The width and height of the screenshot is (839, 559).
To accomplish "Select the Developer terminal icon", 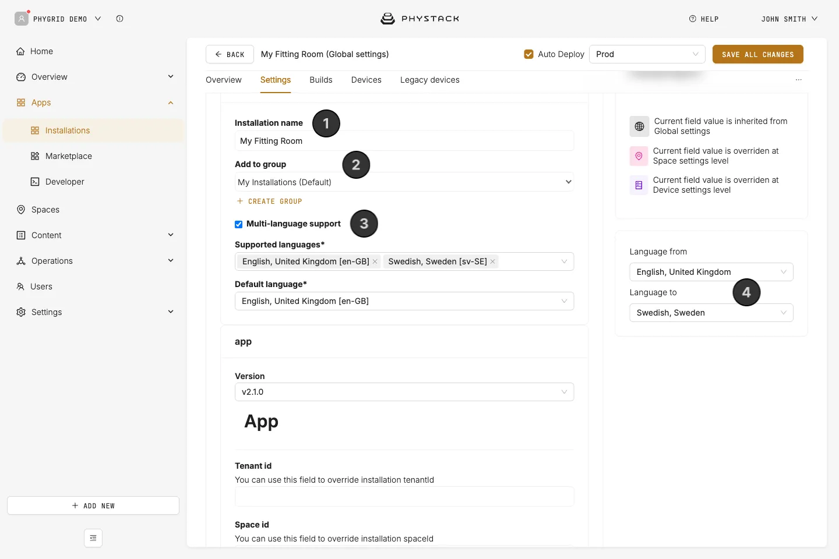I will click(x=35, y=182).
